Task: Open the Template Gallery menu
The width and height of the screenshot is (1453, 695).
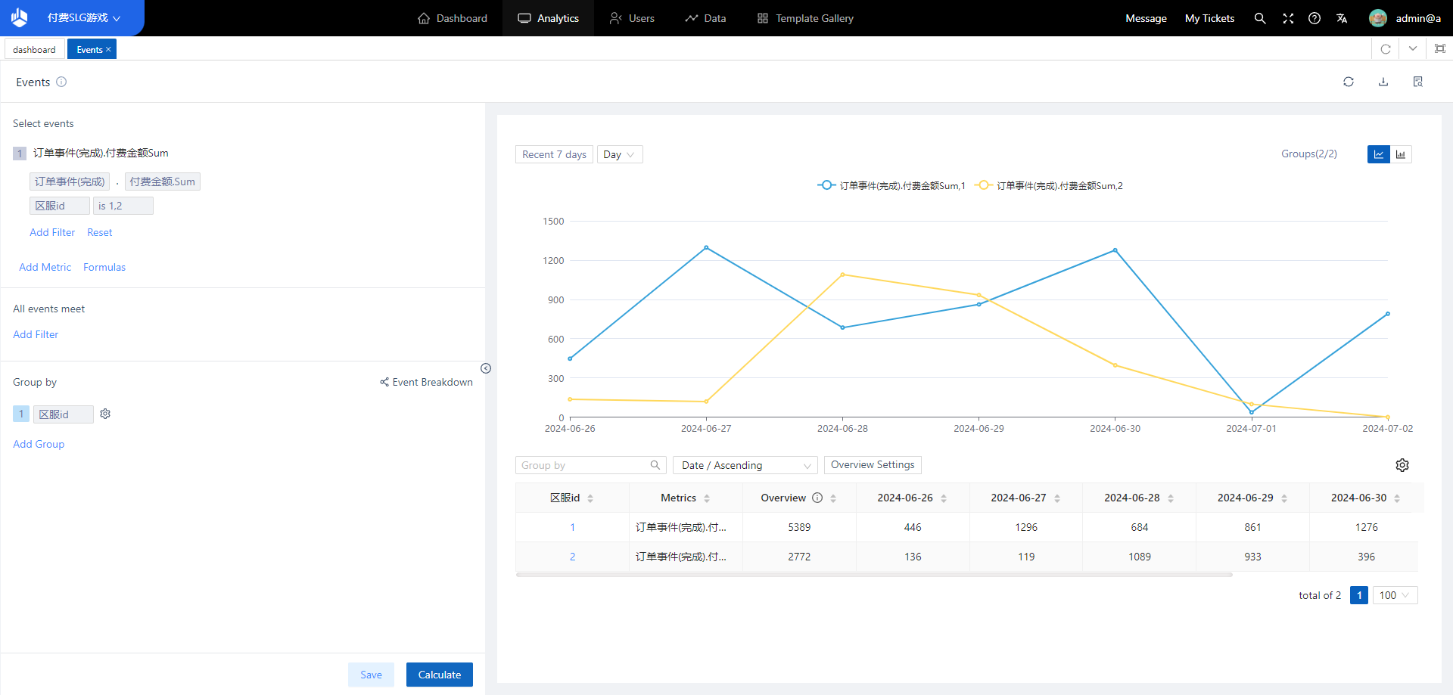Action: click(805, 18)
